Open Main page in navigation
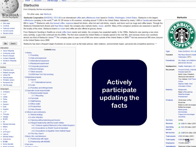196x147 pixels. [6, 23]
